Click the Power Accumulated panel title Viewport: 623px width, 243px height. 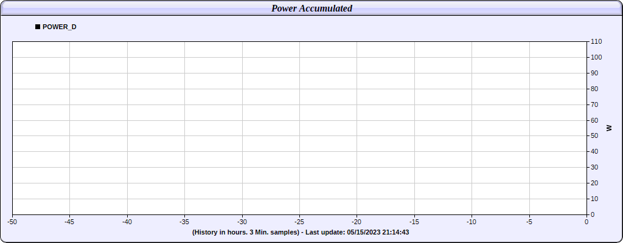point(312,9)
